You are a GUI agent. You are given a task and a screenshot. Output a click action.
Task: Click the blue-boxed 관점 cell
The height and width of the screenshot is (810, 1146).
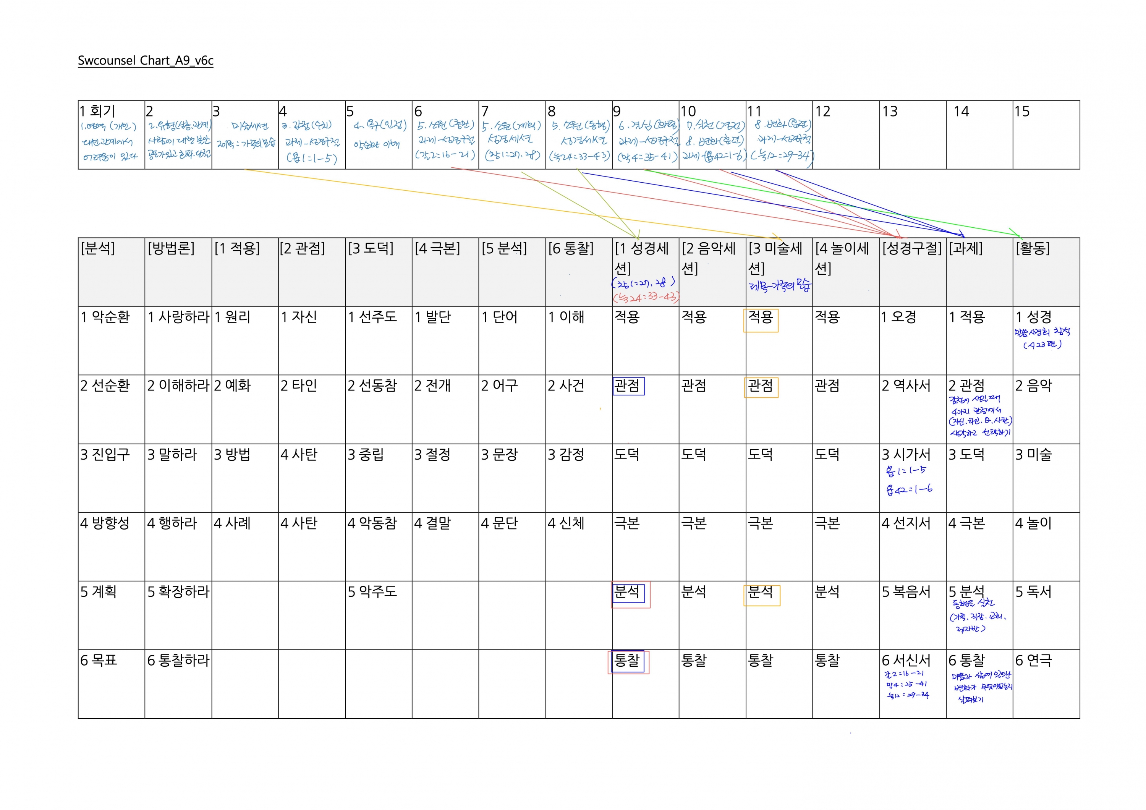click(x=627, y=386)
